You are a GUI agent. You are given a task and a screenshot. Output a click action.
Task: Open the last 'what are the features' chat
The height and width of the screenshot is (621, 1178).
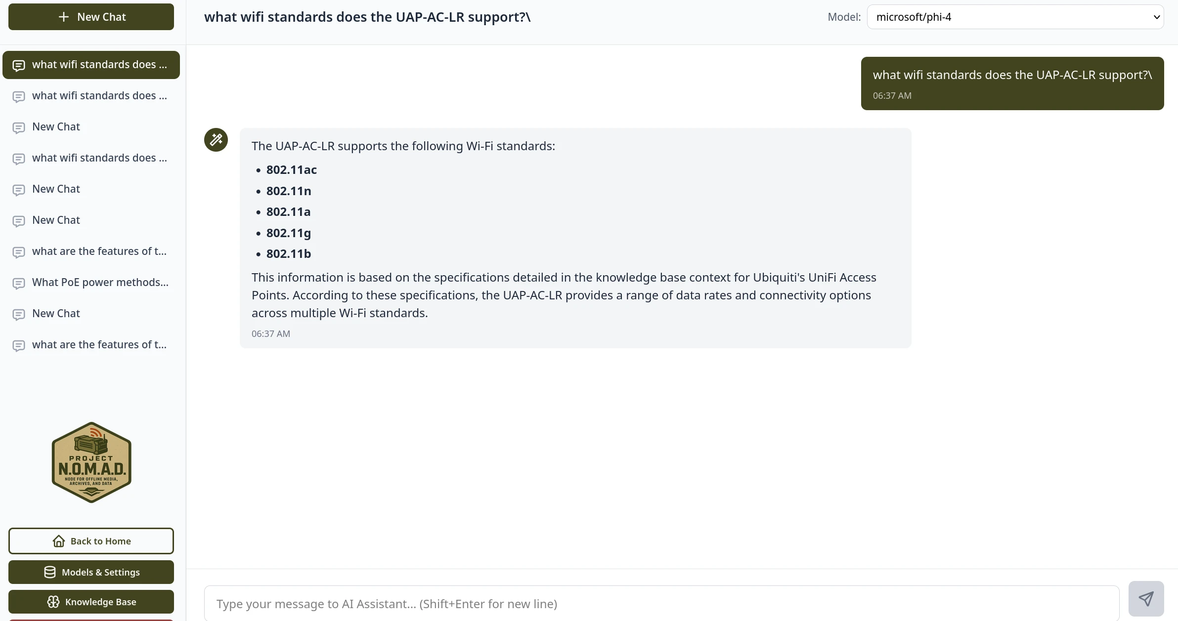coord(99,345)
